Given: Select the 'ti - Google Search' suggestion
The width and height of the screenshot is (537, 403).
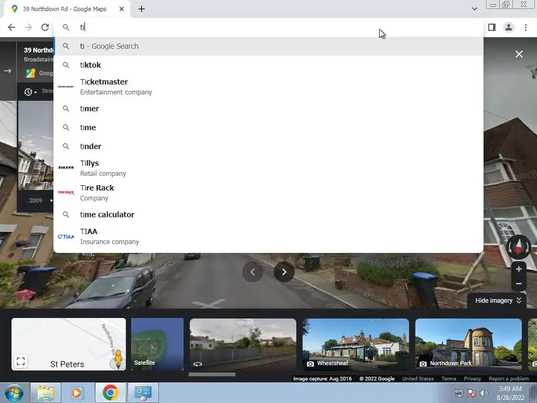Looking at the screenshot, I should point(268,46).
